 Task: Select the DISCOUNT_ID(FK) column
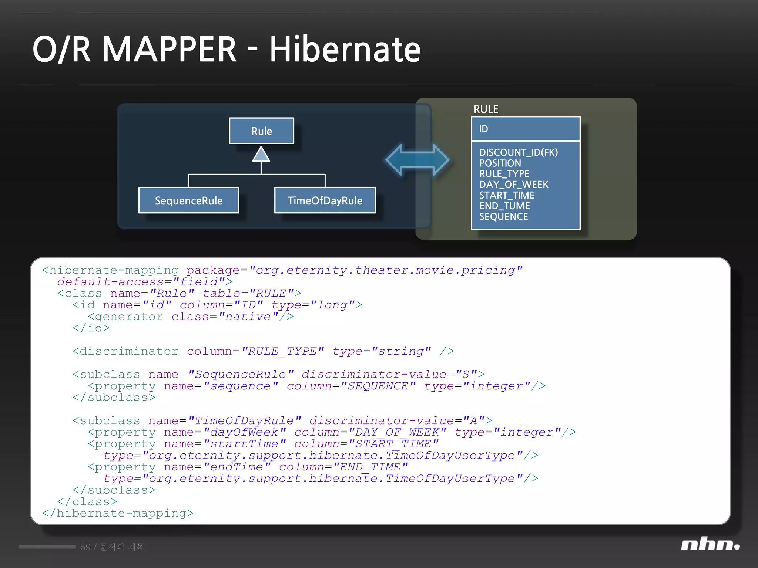519,152
